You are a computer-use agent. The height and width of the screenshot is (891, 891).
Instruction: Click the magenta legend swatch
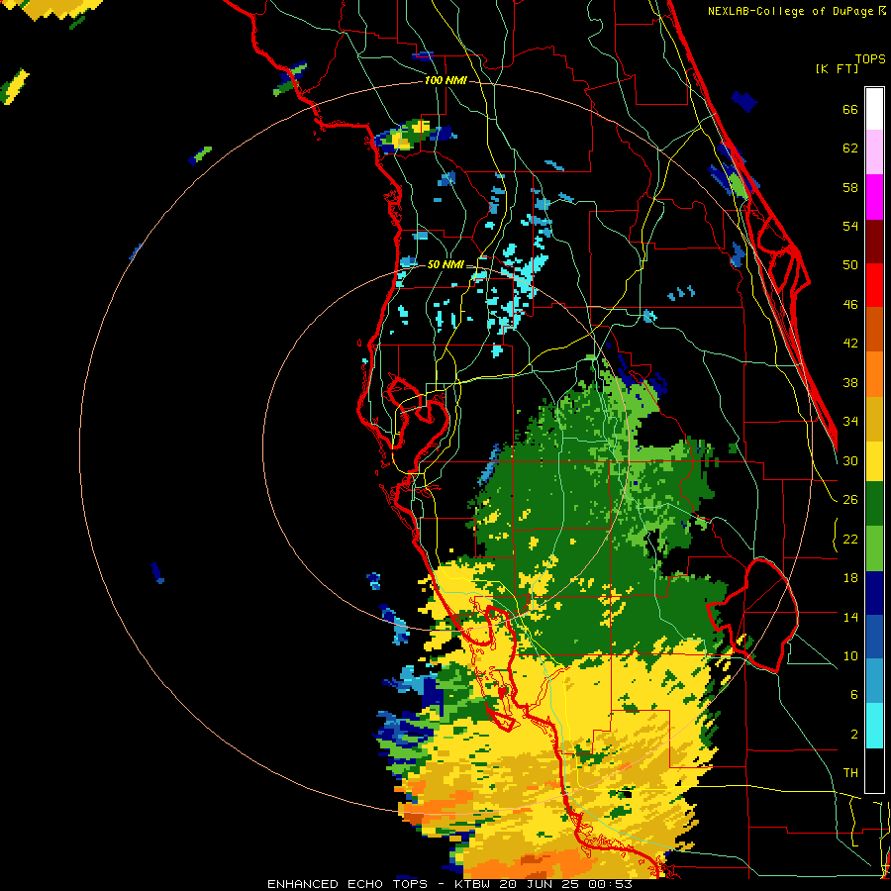click(x=874, y=197)
